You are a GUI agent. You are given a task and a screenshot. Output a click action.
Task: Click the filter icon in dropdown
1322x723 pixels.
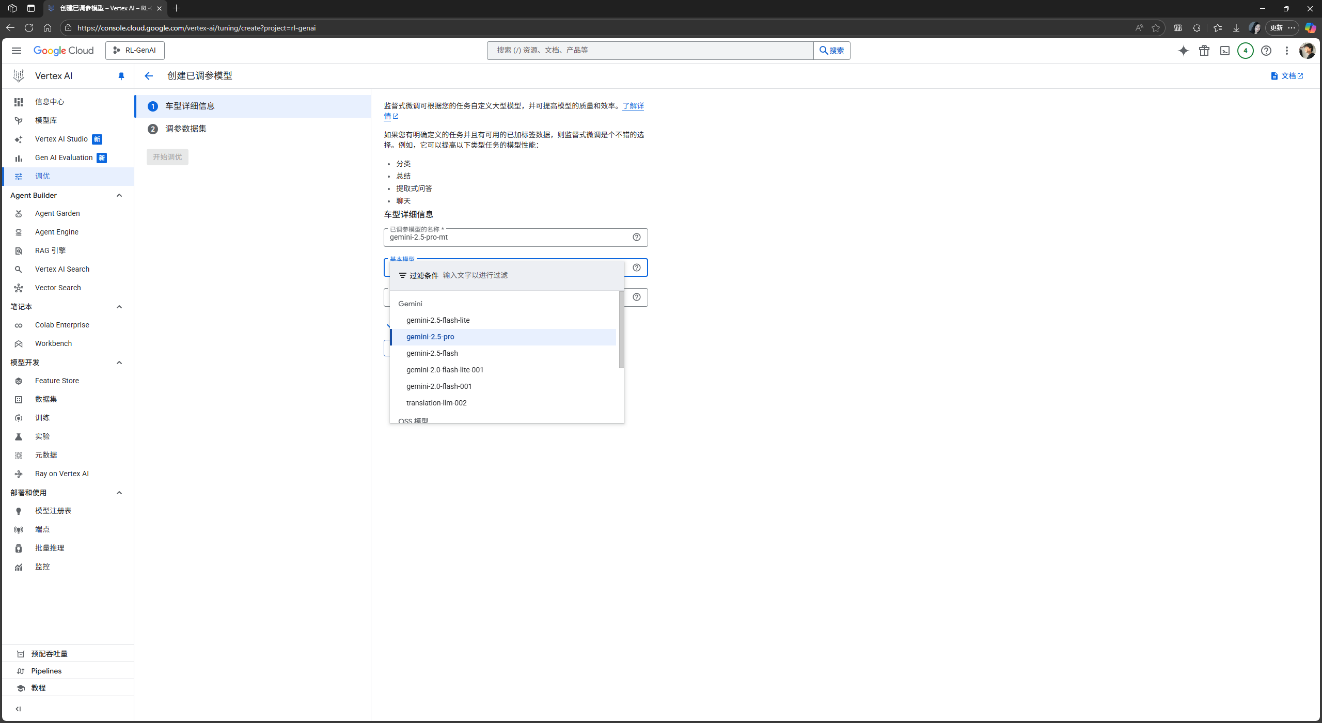click(x=403, y=275)
